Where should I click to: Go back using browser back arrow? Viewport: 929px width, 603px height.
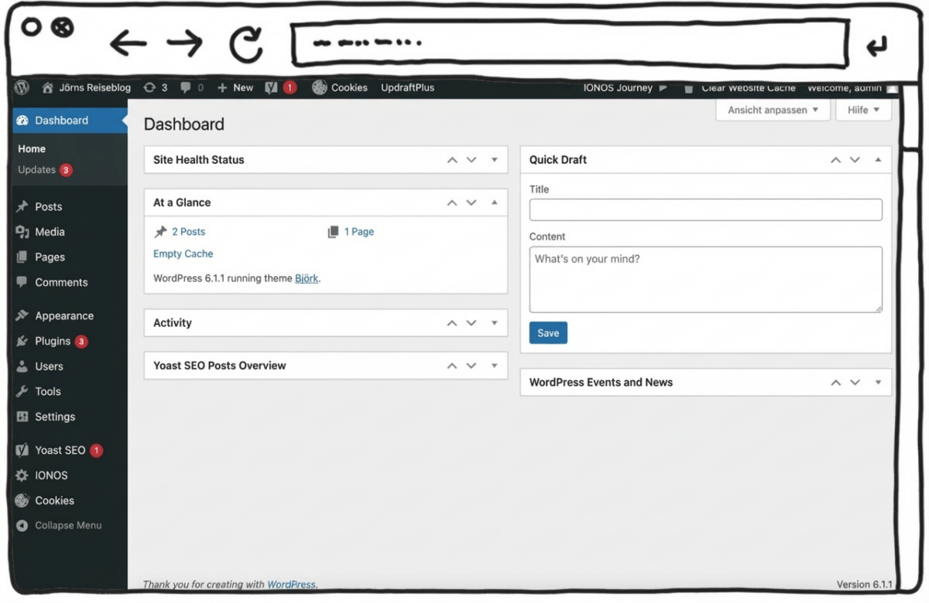click(129, 44)
